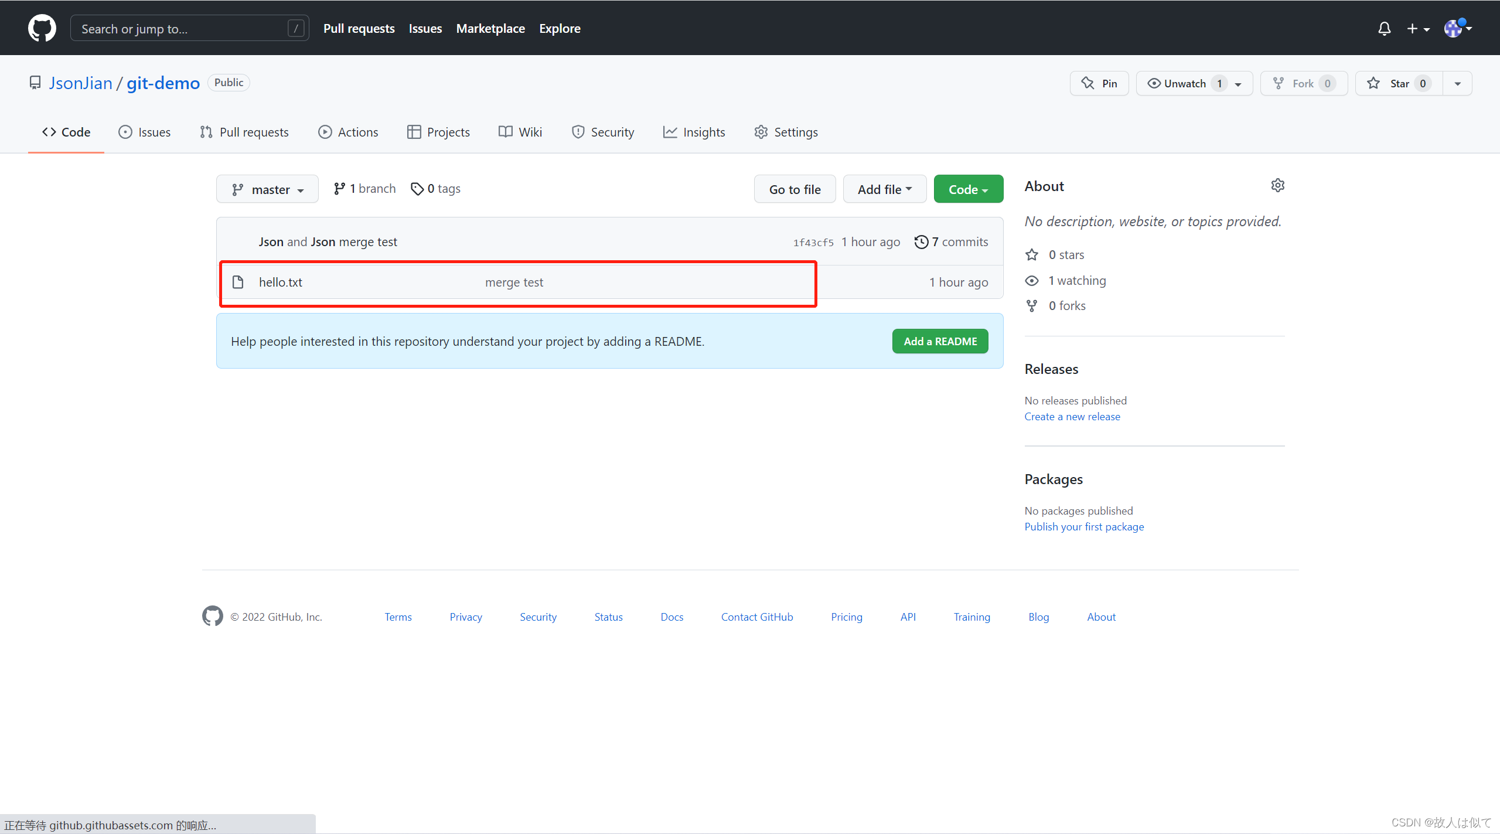Viewport: 1500px width, 834px height.
Task: Edit About details gear icon
Action: pyautogui.click(x=1277, y=186)
